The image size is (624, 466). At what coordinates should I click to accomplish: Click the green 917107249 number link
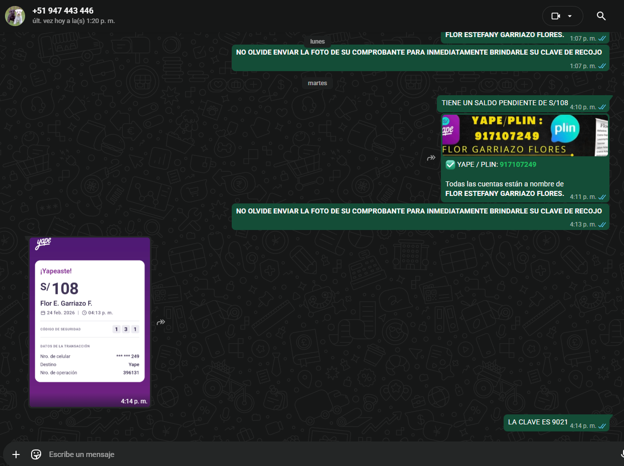518,164
